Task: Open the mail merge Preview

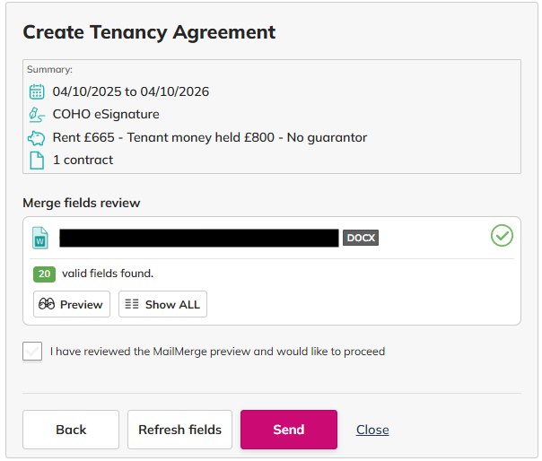Action: click(72, 304)
